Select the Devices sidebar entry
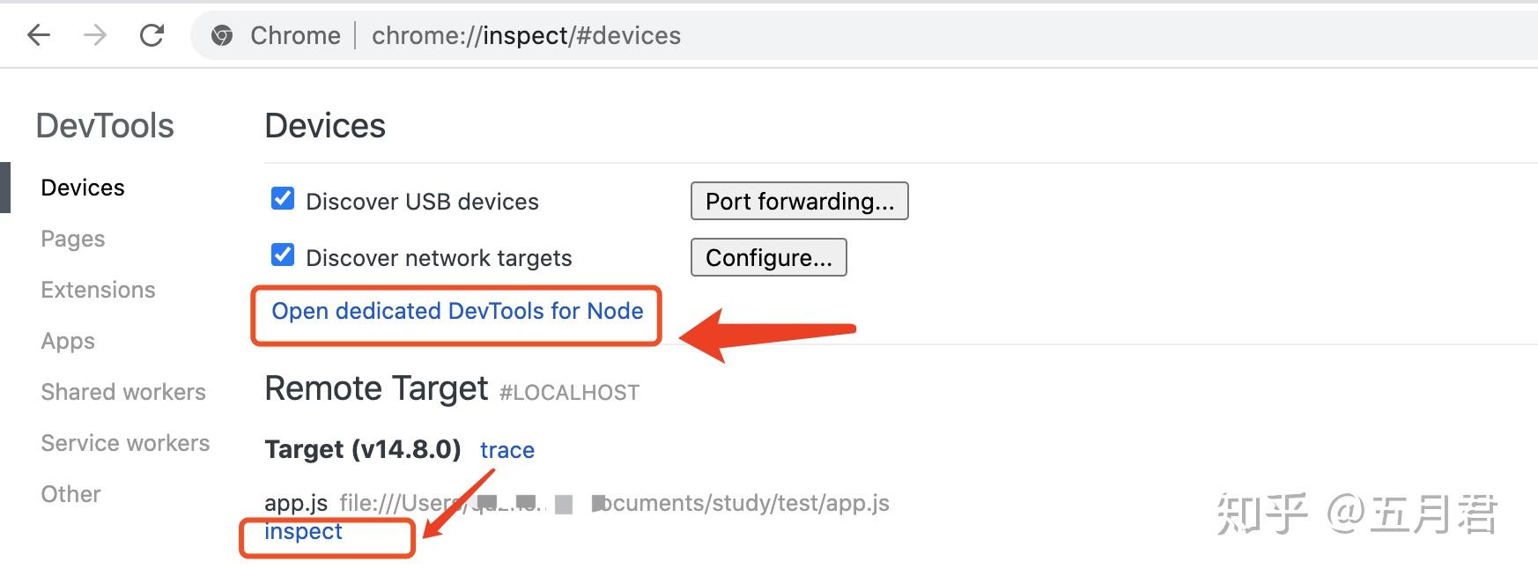This screenshot has height=576, width=1538. (x=82, y=187)
